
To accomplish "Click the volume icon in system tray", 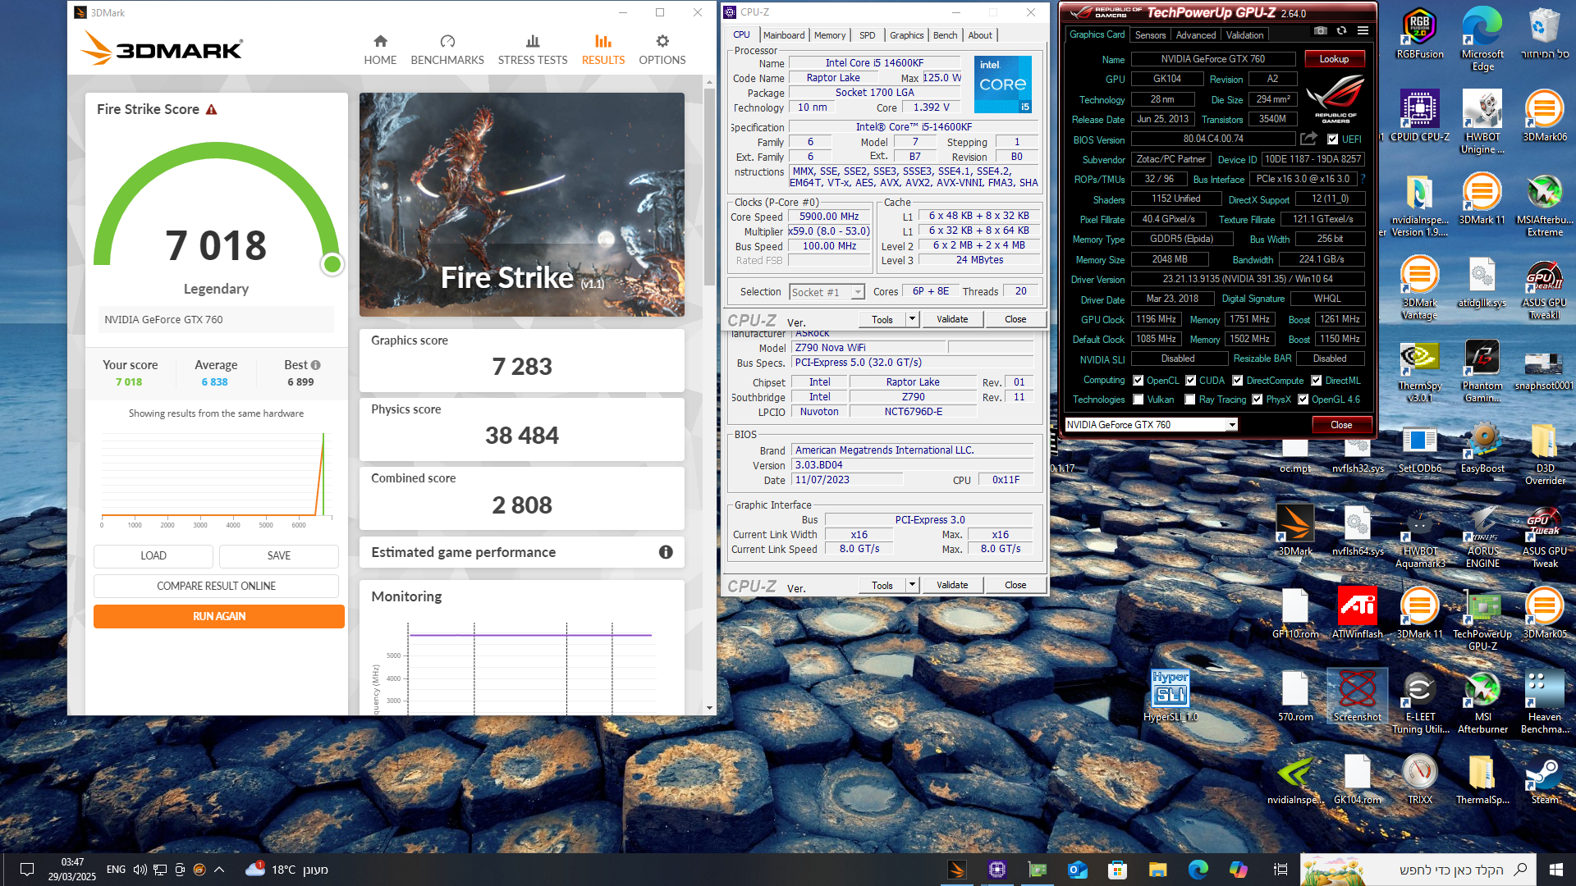I will [140, 870].
